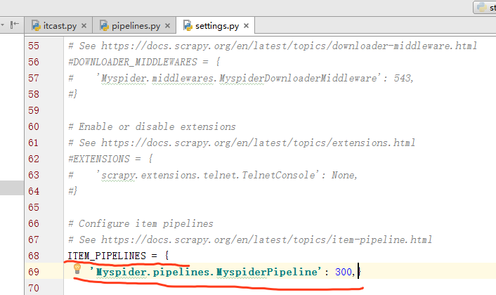Switch to the pipelines.py tab

tap(136, 25)
